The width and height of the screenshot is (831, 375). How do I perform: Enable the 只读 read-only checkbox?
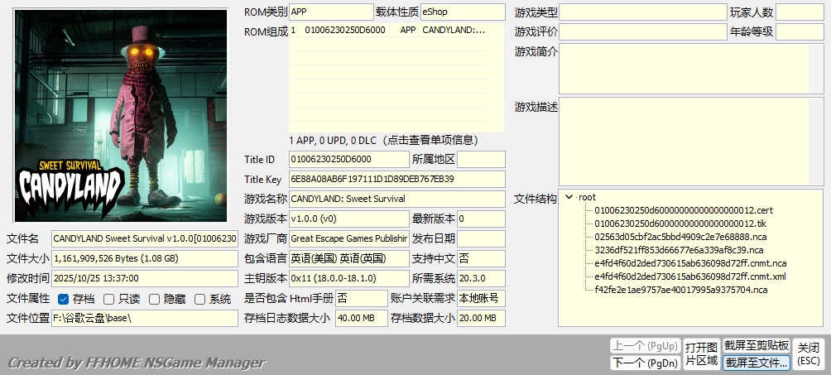[108, 299]
